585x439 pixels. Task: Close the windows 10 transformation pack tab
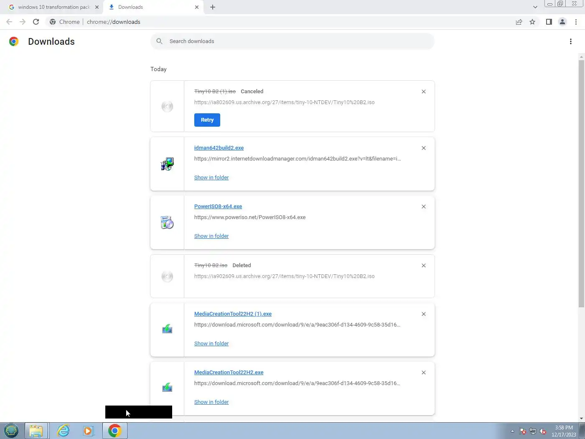tap(97, 7)
